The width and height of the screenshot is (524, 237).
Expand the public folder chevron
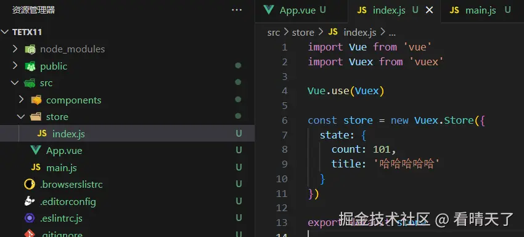(15, 66)
